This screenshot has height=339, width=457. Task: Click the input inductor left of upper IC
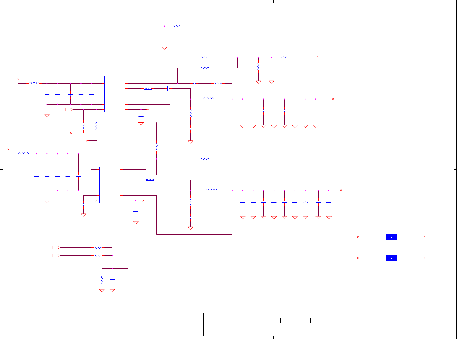(x=34, y=83)
